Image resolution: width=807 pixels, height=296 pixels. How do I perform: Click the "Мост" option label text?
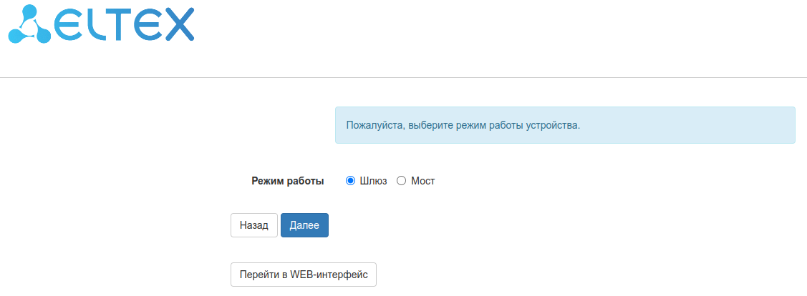[423, 182]
